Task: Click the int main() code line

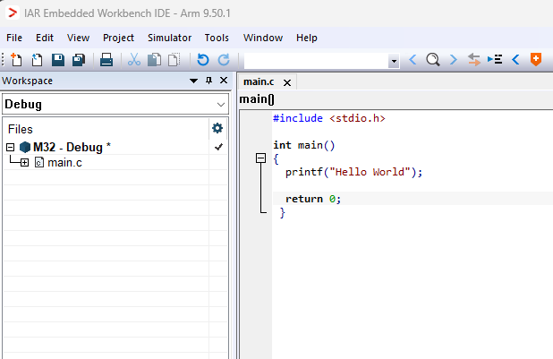Action: (304, 145)
